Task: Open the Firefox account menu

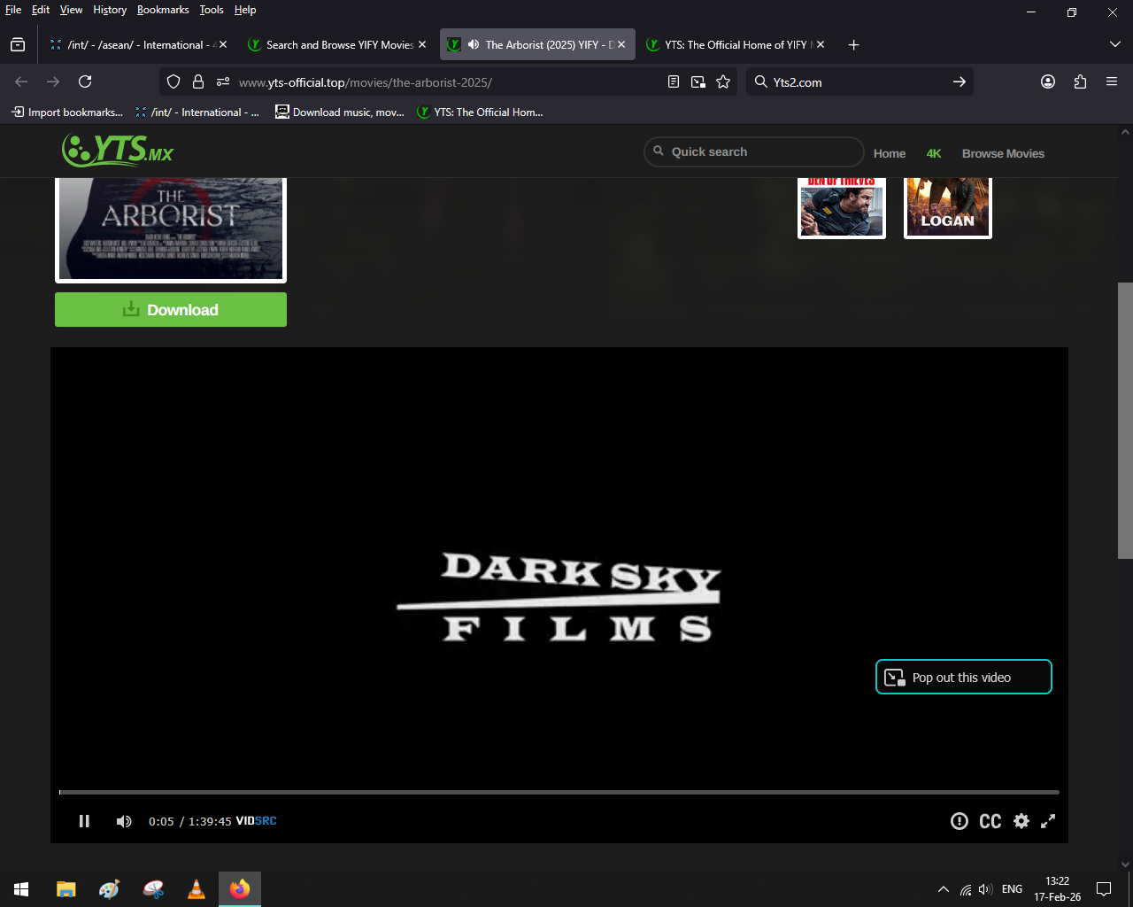Action: tap(1048, 81)
